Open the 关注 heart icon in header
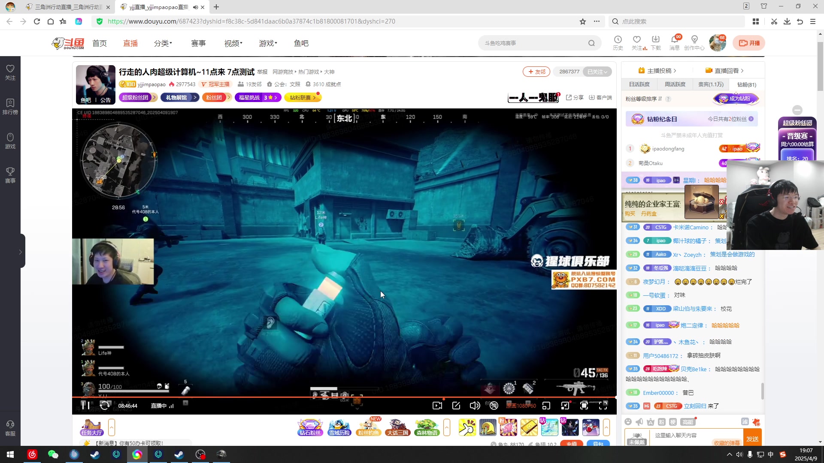Screen dimensions: 824x463 pos(637,42)
